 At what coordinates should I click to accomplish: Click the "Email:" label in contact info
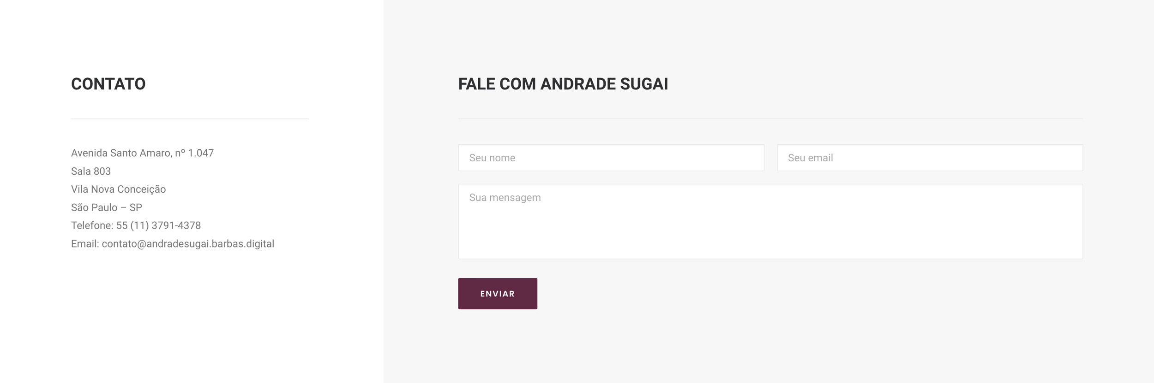85,244
